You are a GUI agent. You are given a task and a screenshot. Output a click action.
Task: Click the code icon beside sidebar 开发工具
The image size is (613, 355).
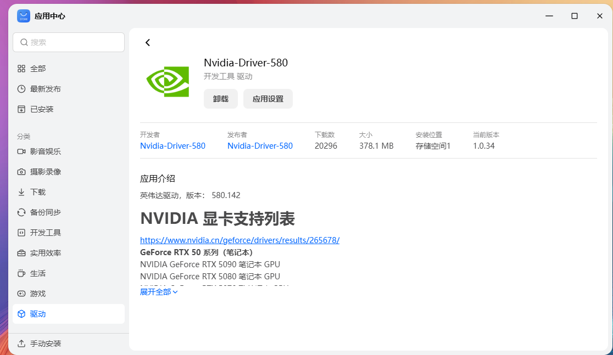[x=21, y=233]
